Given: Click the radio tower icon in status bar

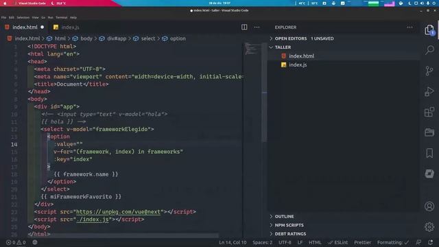Looking at the screenshot, I should tap(35, 242).
